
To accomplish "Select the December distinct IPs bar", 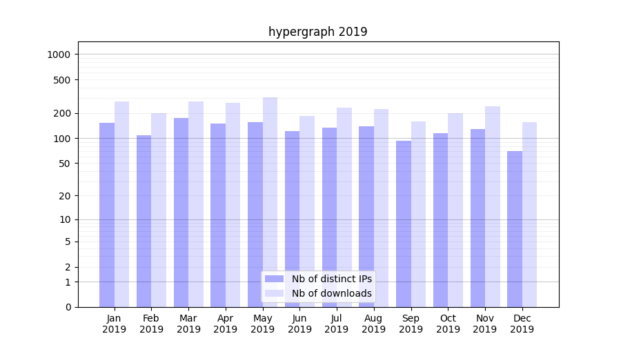I will pos(515,228).
